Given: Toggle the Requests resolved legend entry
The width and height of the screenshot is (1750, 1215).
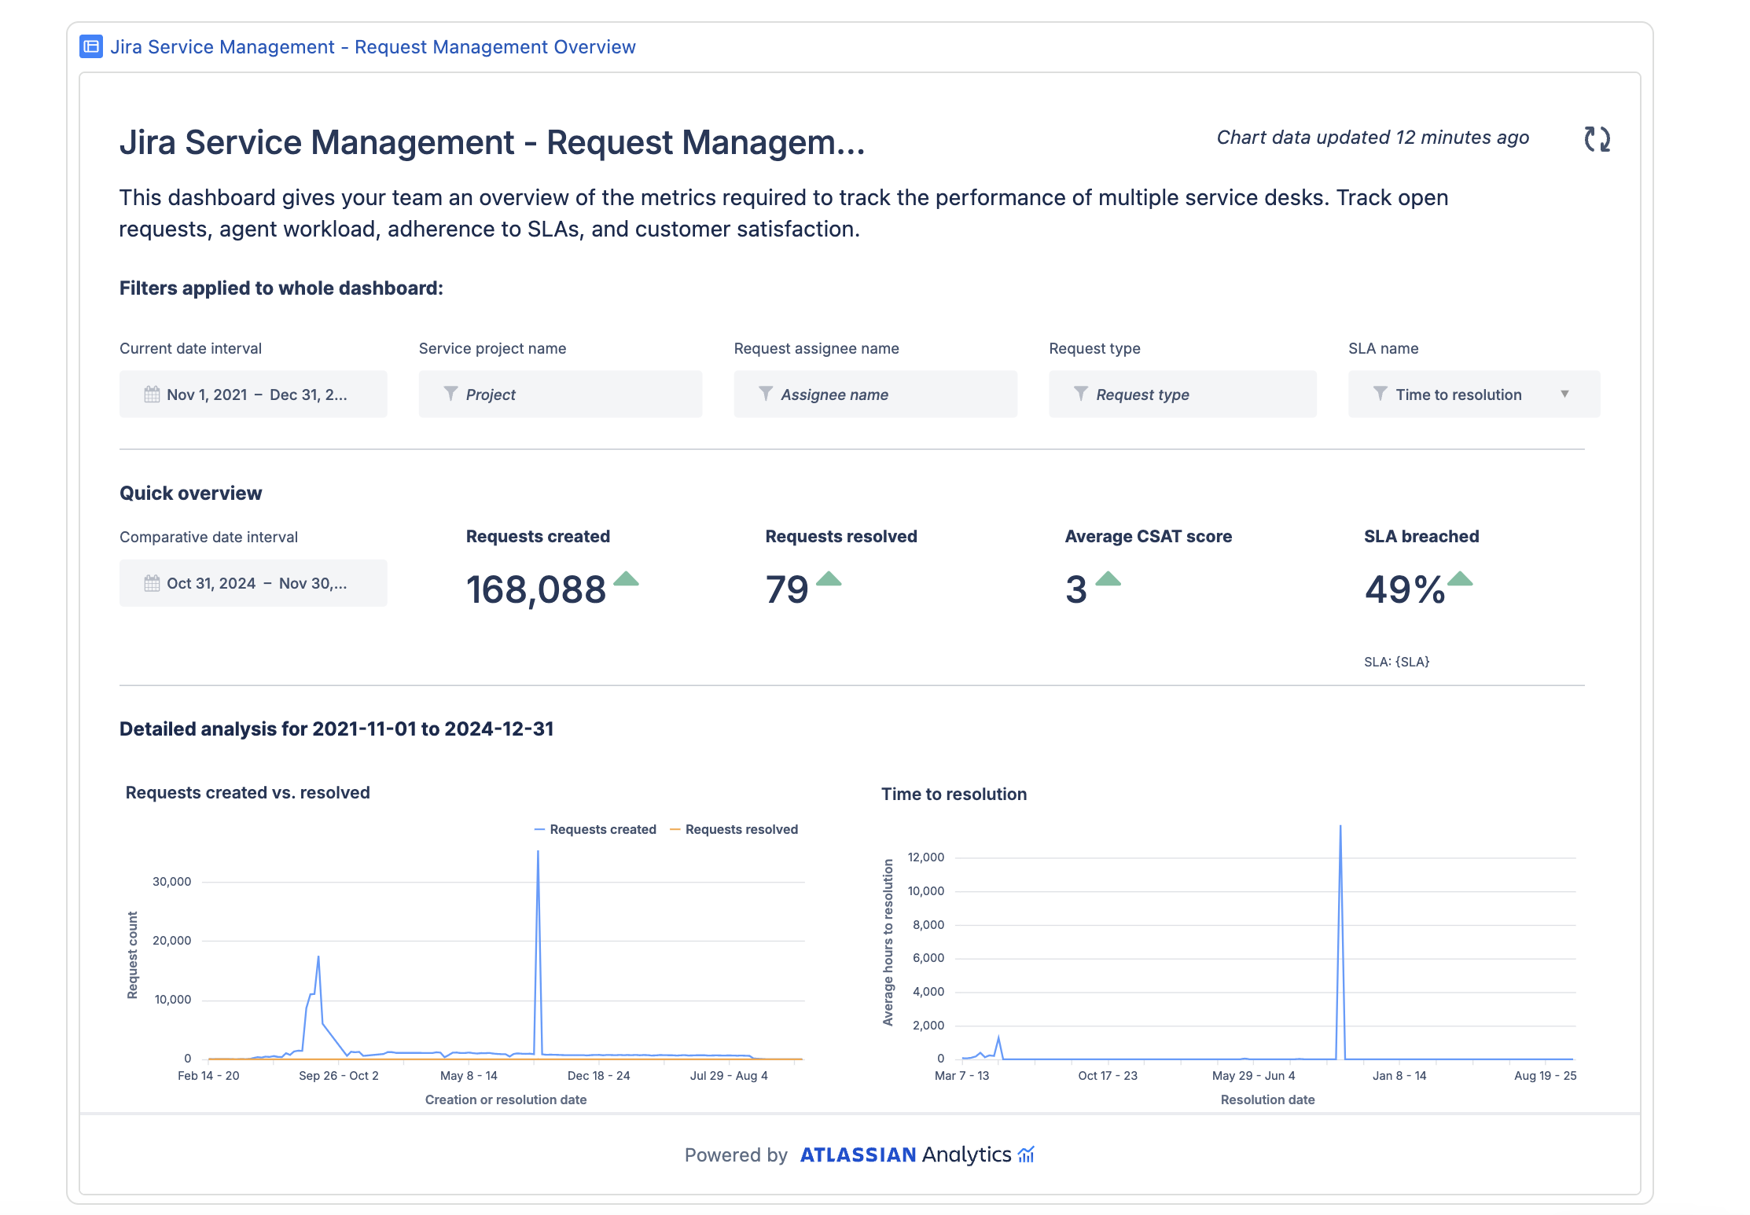Looking at the screenshot, I should 733,829.
